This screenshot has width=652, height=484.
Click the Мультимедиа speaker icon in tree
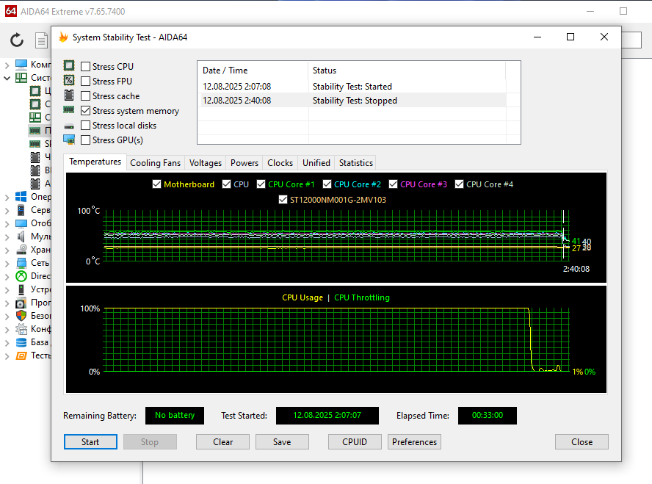(21, 236)
